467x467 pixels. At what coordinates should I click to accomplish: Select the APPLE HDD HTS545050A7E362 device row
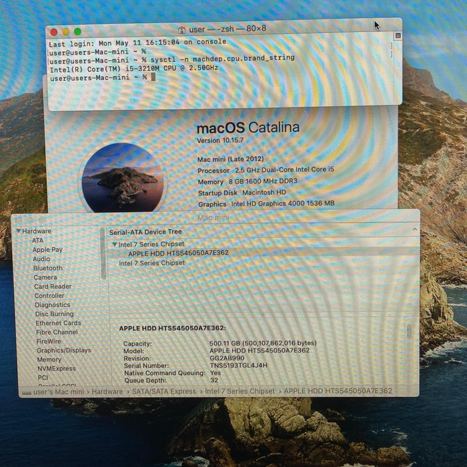[264, 253]
